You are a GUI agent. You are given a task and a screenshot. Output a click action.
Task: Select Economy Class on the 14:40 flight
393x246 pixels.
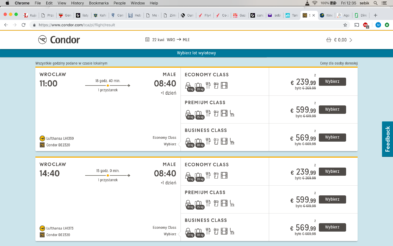[332, 172]
